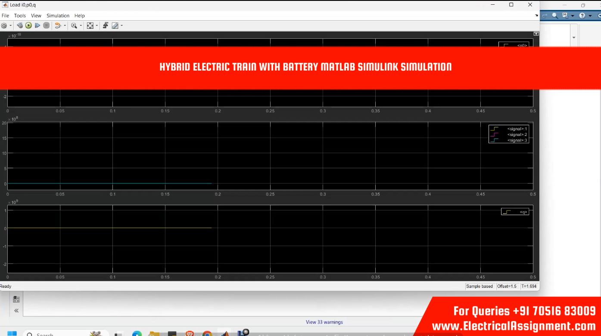
Task: Click the Offset=1.5 status bar field
Action: point(507,287)
